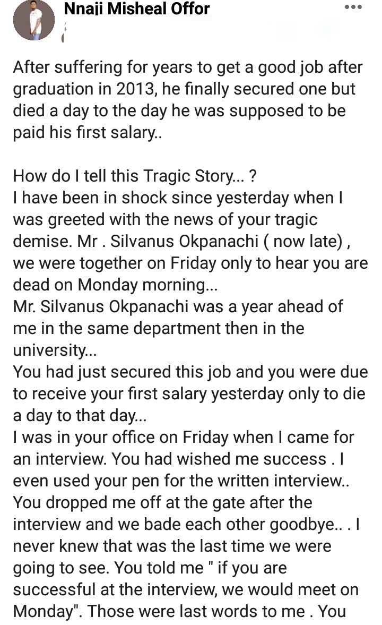Click the "I was in your office on Friday" line
This screenshot has height=625, width=382.
tap(184, 437)
